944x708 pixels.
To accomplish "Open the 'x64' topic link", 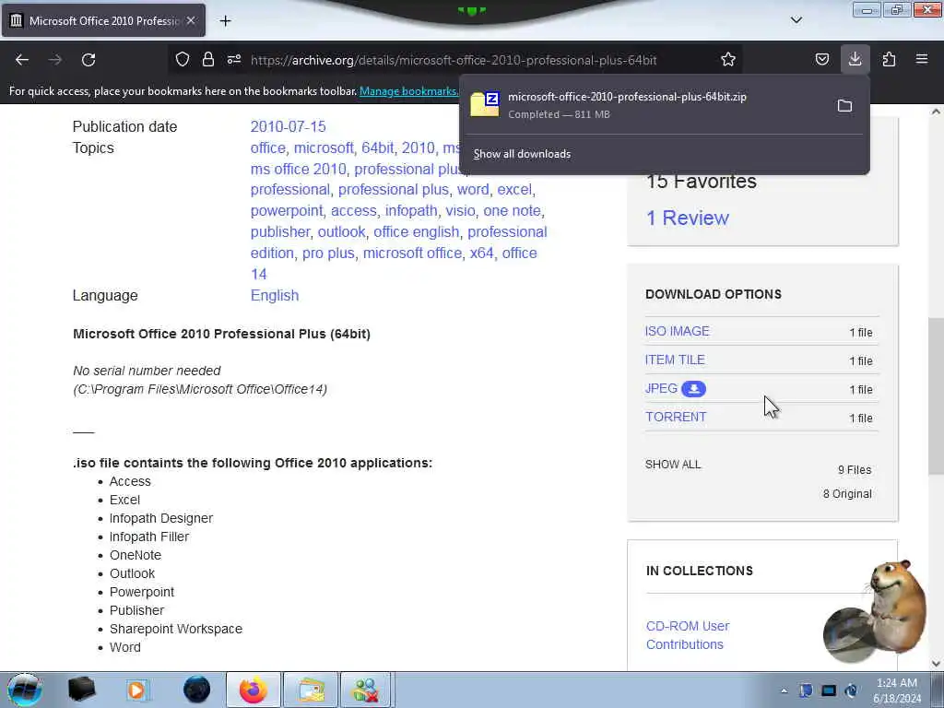I will coord(481,253).
